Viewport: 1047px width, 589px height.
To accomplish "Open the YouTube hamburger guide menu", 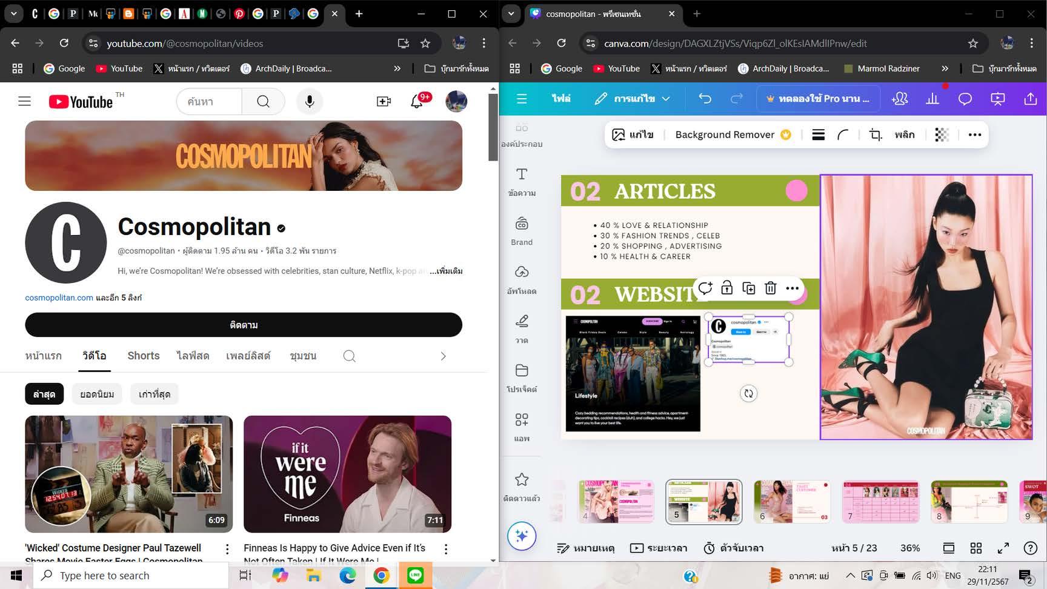I will [24, 101].
